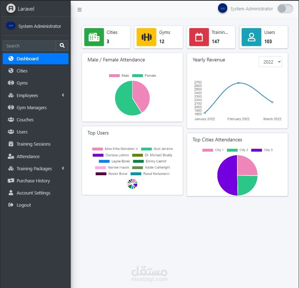Click the green Female pie slice
This screenshot has height=288, width=299.
[x=124, y=99]
